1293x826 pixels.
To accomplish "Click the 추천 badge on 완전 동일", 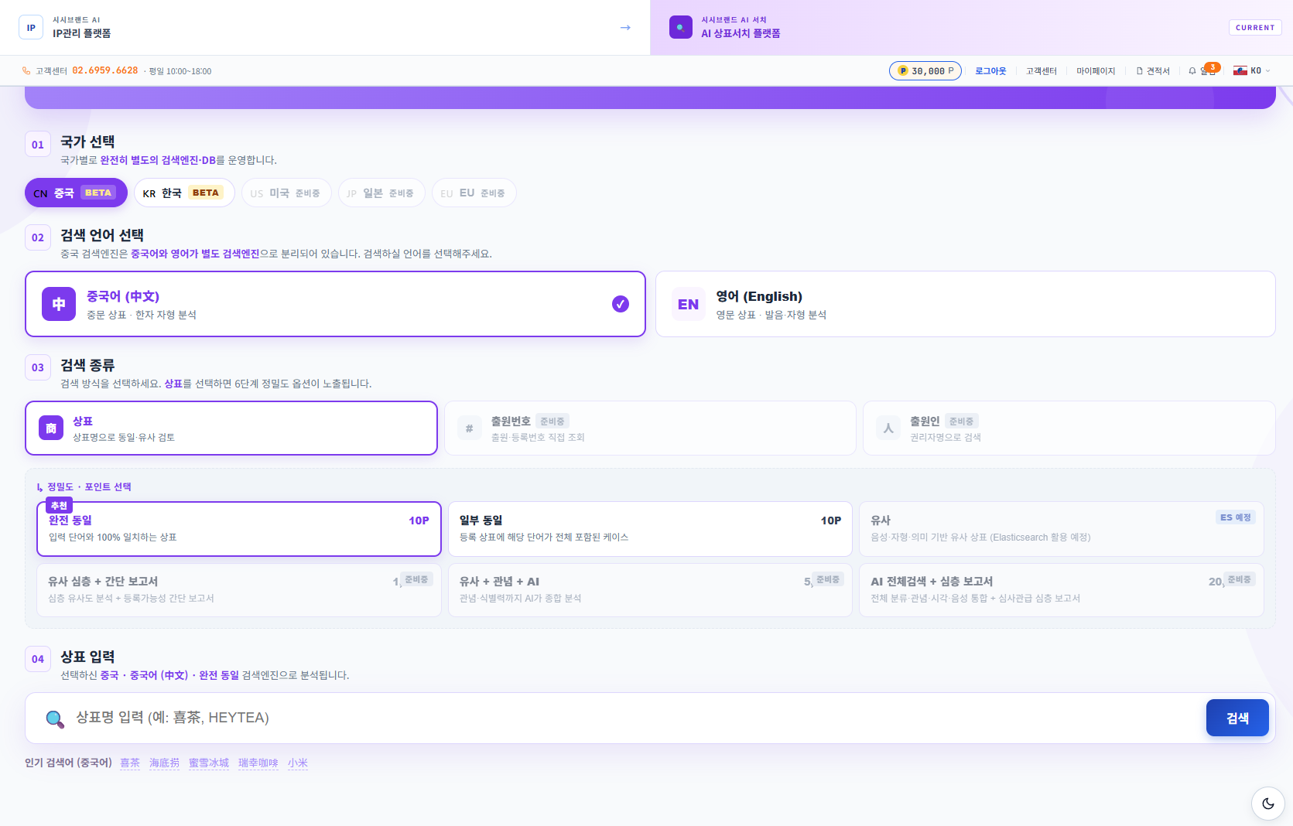I will point(59,506).
